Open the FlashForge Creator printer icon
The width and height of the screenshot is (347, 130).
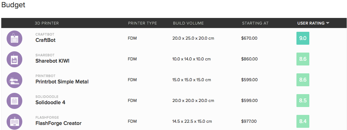click(x=14, y=122)
